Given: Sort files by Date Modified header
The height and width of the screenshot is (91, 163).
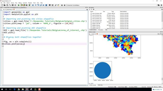Looking at the screenshot, I should 123,12.
